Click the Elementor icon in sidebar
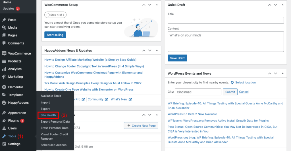This screenshot has height=151, width=291. [4, 87]
